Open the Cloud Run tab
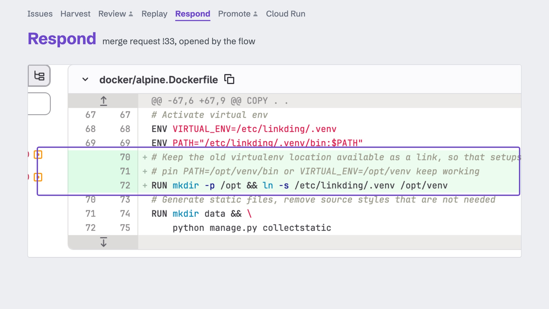The width and height of the screenshot is (549, 309). coord(286,14)
